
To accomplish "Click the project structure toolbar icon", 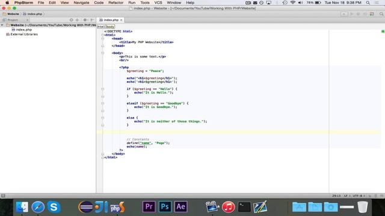I will (372, 14).
